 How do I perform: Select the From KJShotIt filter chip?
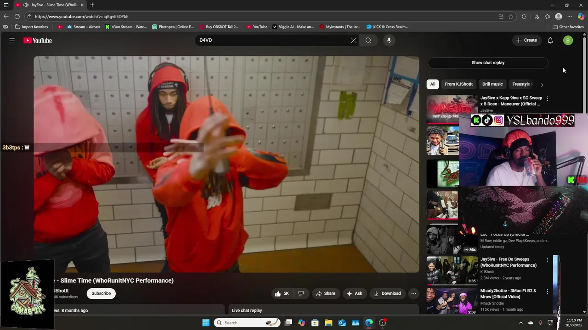(x=458, y=84)
